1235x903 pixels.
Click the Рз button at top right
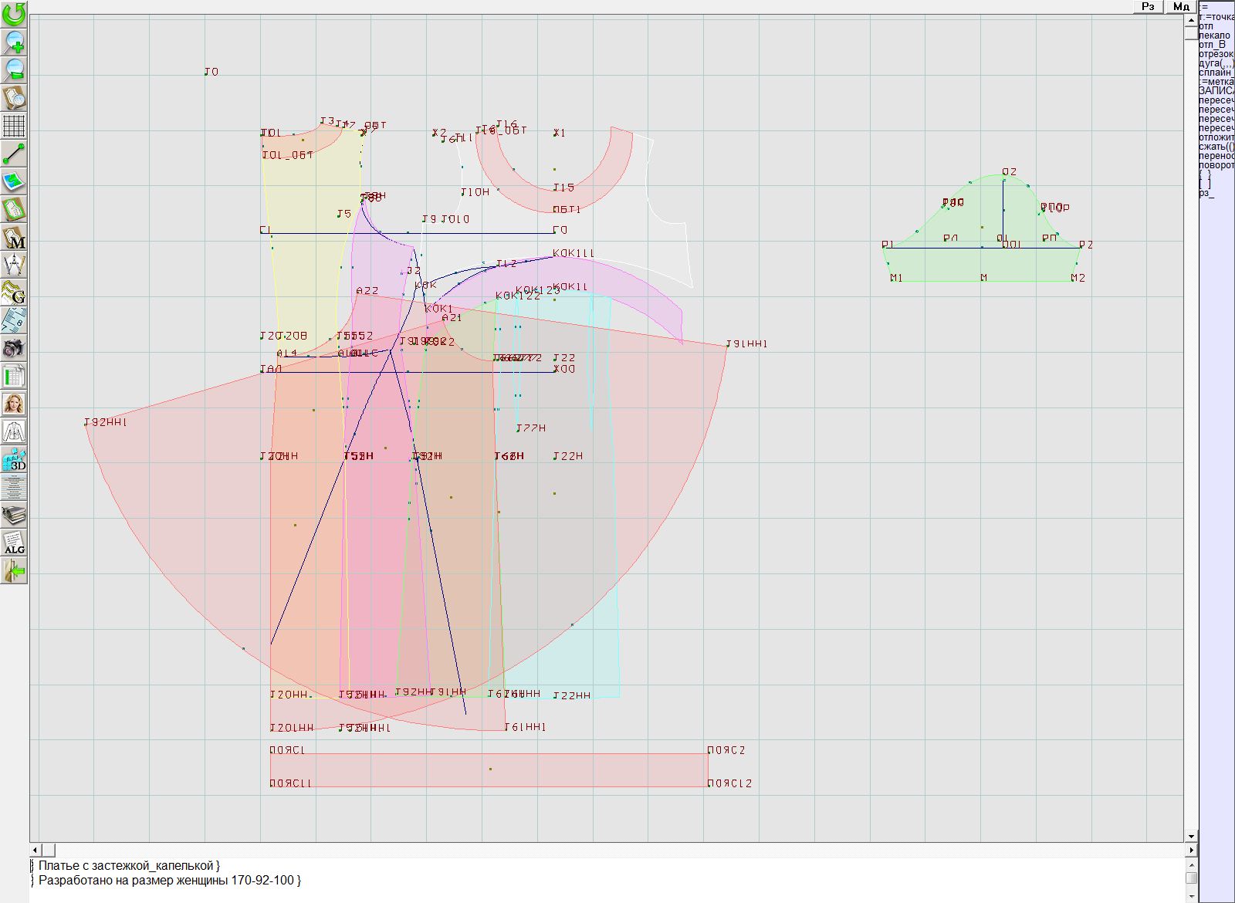[1148, 6]
